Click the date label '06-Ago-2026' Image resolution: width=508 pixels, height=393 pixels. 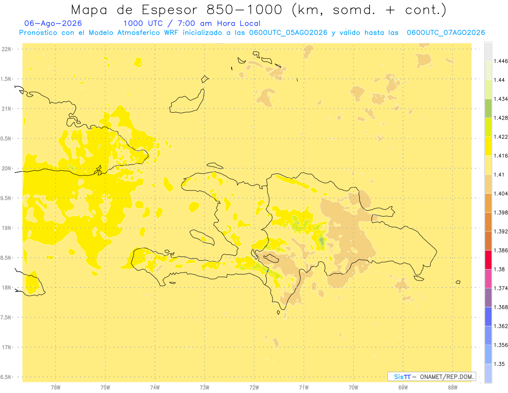click(x=53, y=24)
